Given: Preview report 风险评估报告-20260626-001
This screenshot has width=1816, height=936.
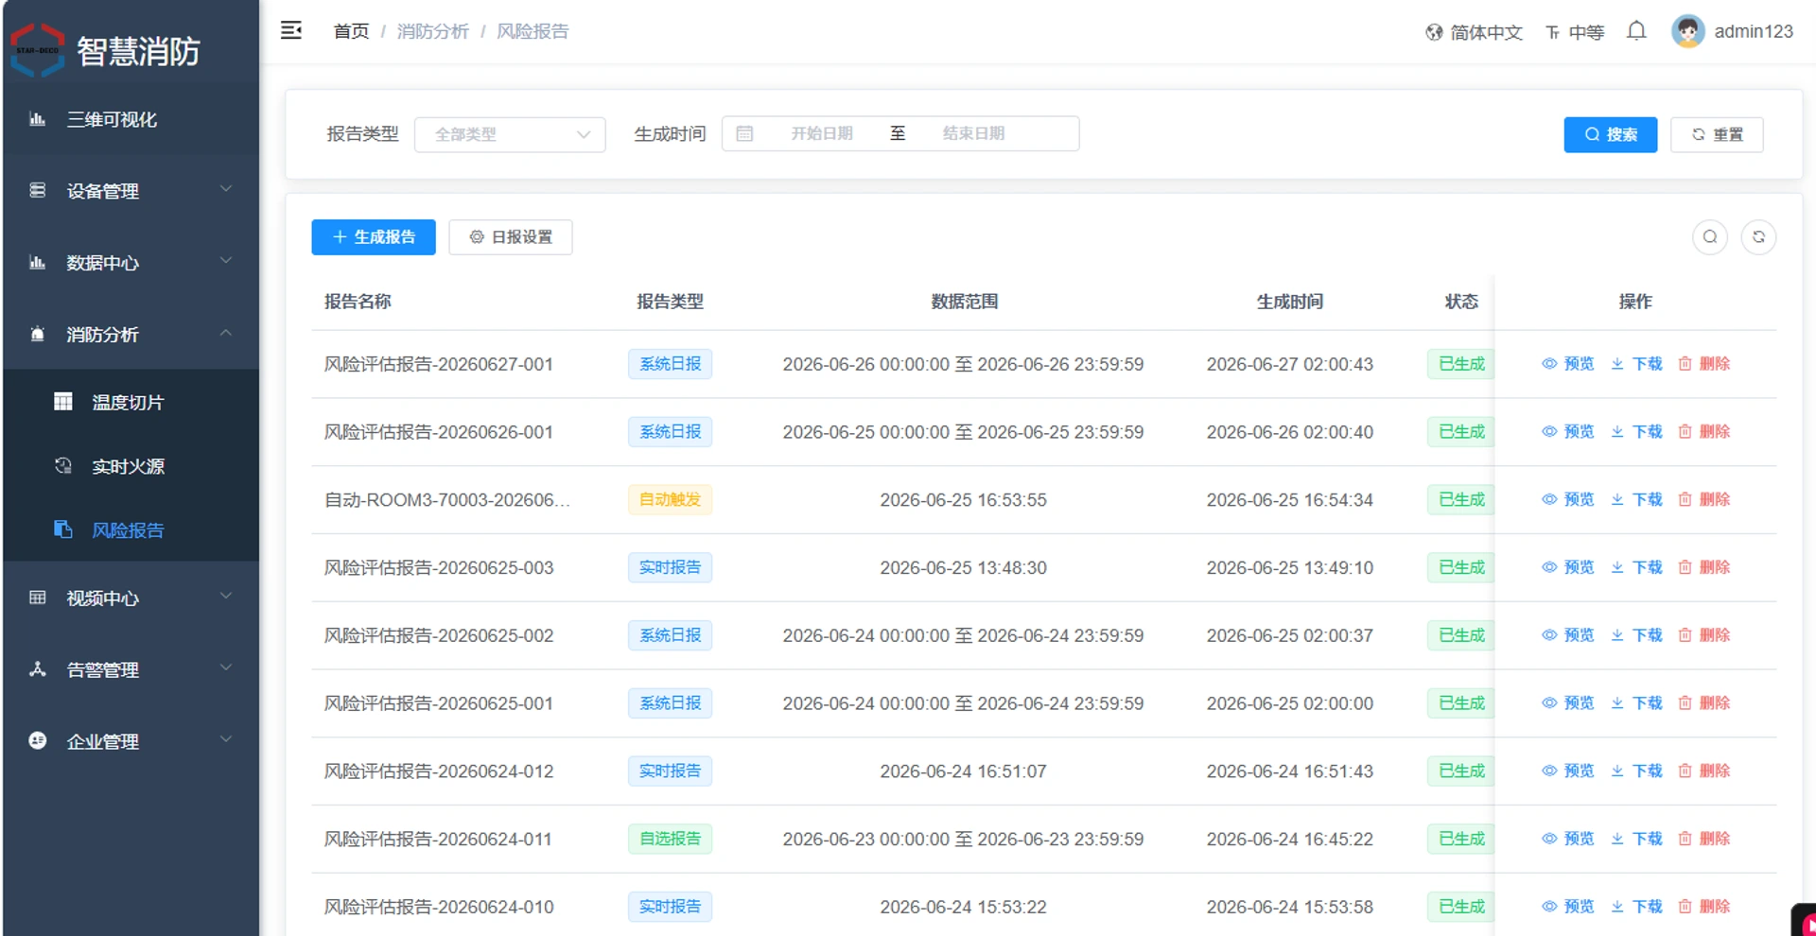Looking at the screenshot, I should pyautogui.click(x=1568, y=432).
